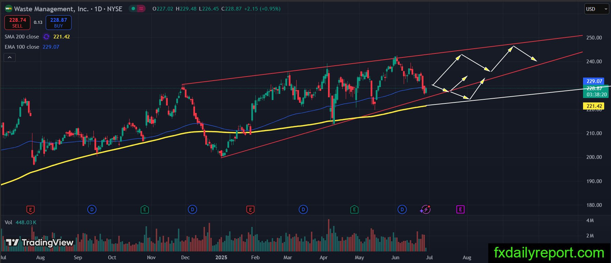Open the dividend marker in mid-September
Image resolution: width=611 pixels, height=263 pixels.
pyautogui.click(x=92, y=210)
